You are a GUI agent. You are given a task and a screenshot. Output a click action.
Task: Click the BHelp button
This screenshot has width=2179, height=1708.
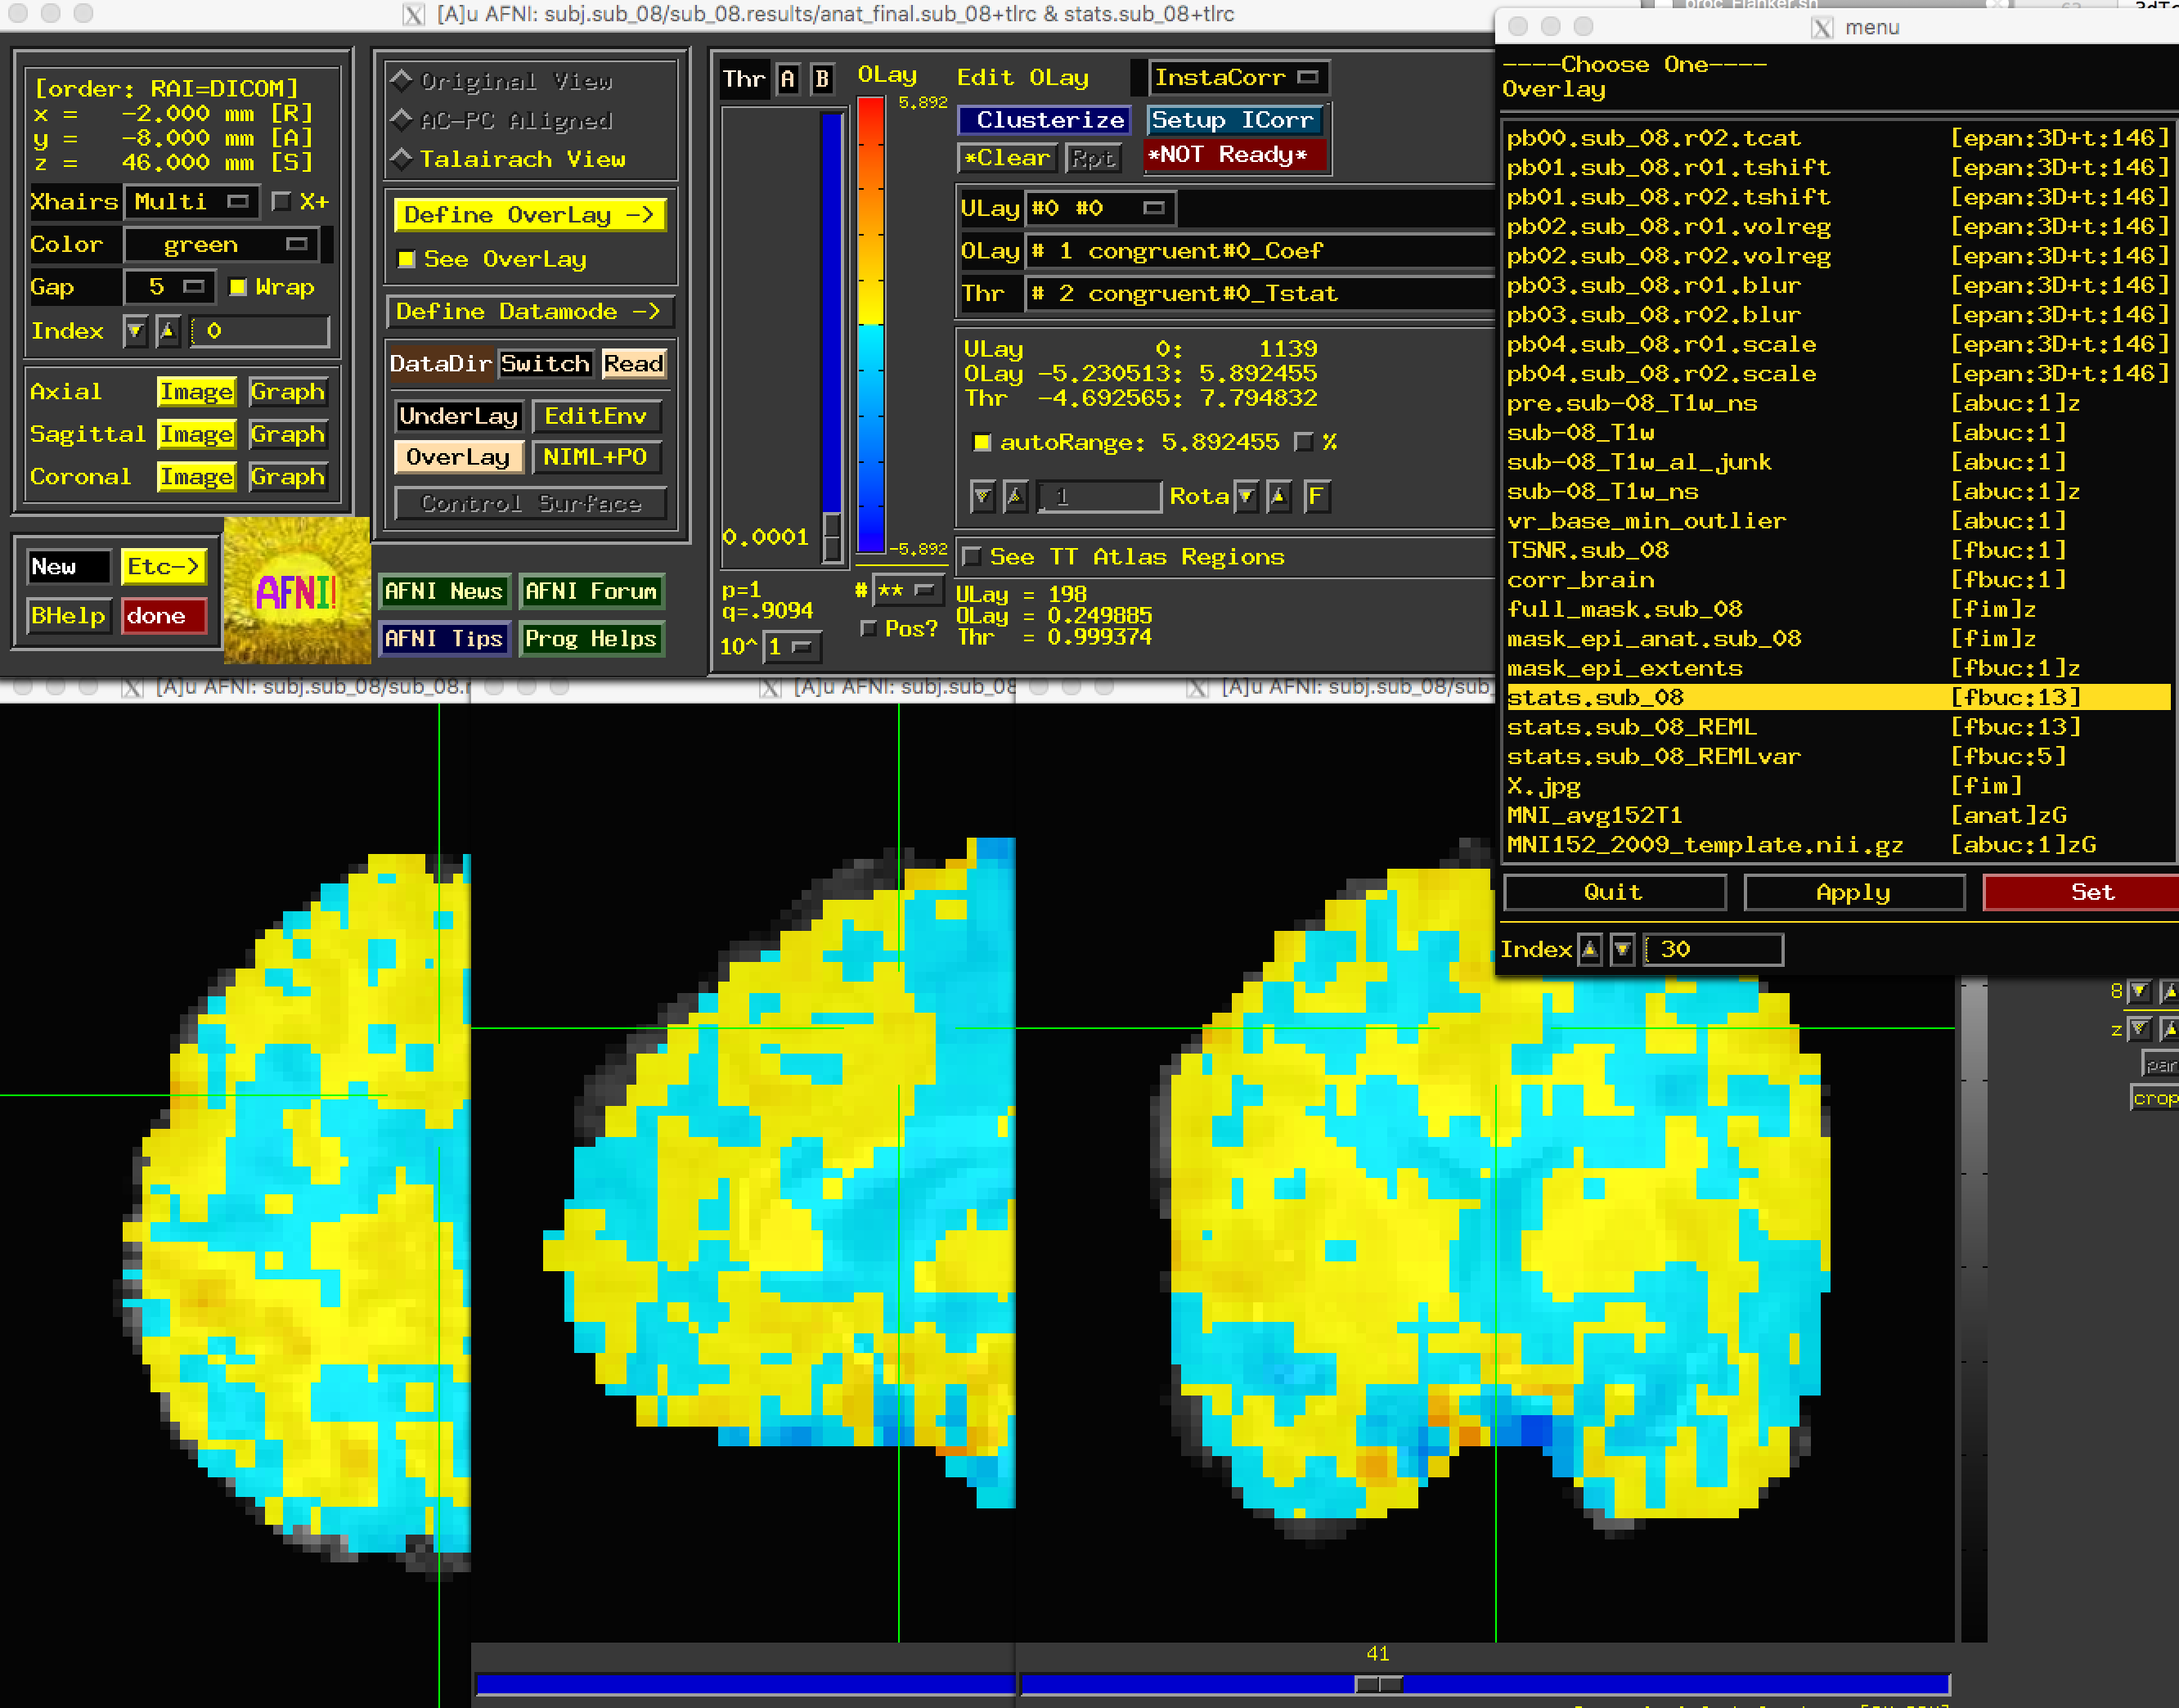click(68, 616)
